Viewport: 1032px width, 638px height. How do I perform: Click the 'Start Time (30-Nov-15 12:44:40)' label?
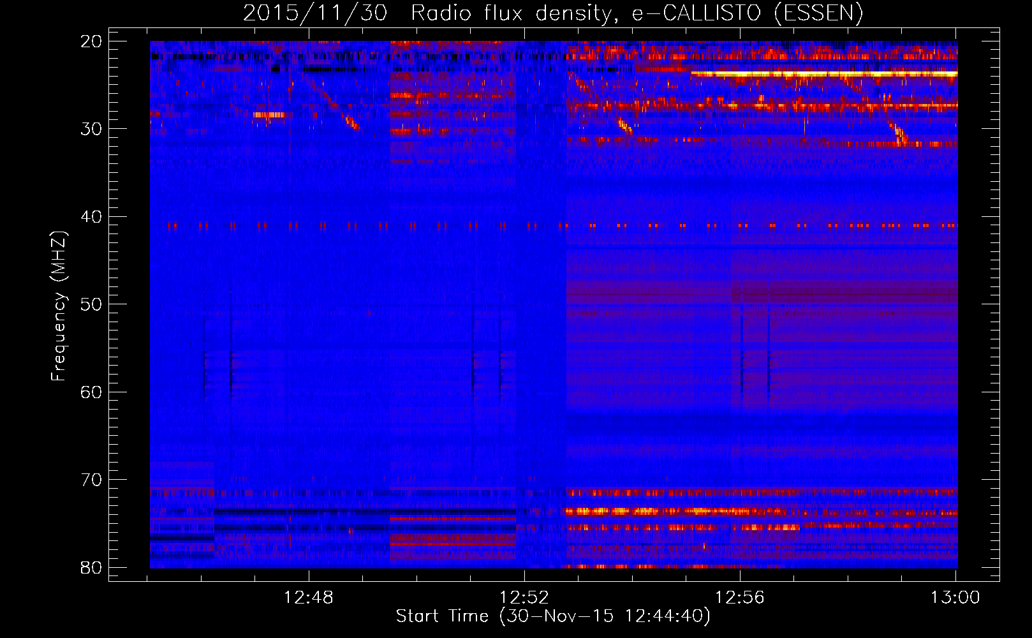coord(553,616)
